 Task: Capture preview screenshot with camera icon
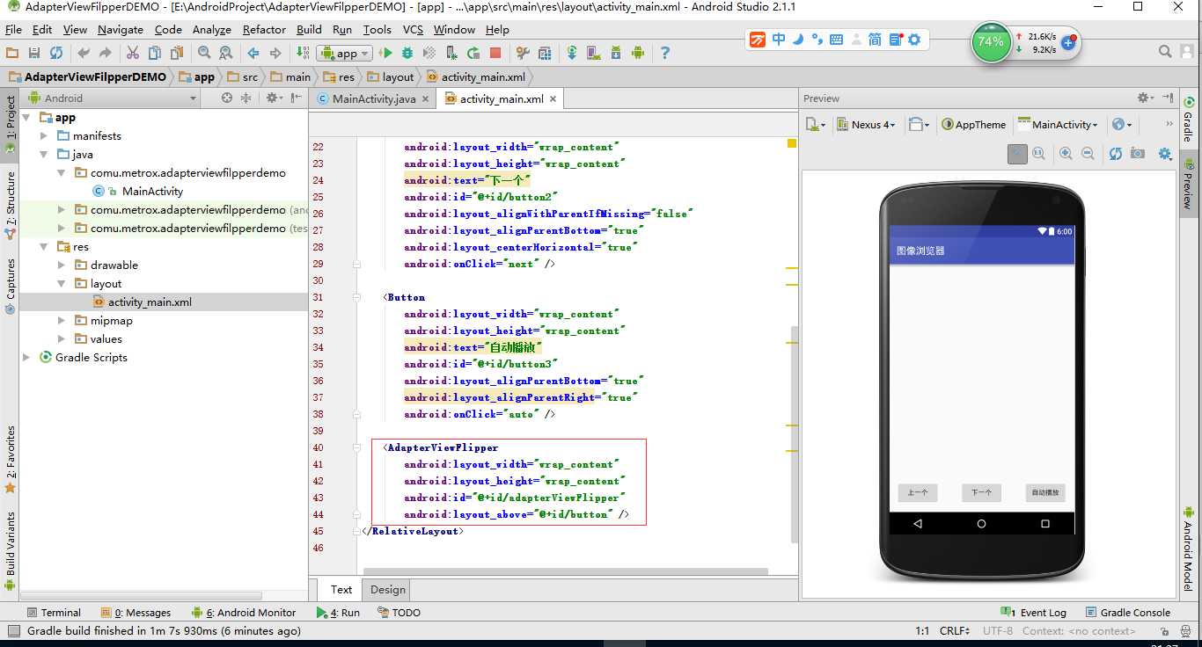(1138, 154)
